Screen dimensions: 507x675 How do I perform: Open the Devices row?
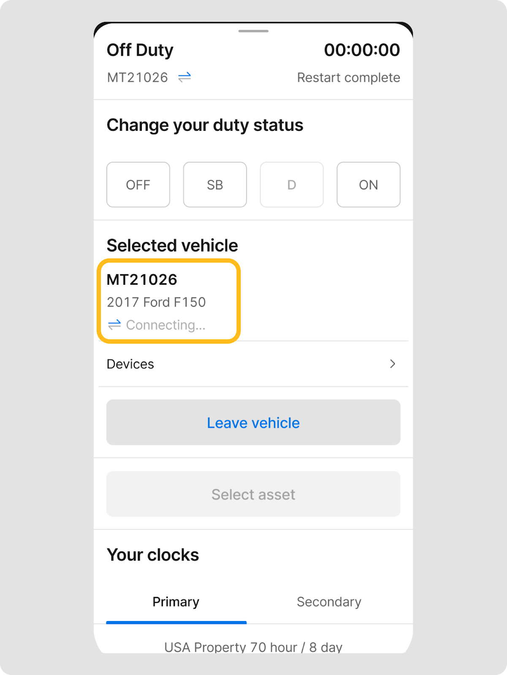click(253, 364)
